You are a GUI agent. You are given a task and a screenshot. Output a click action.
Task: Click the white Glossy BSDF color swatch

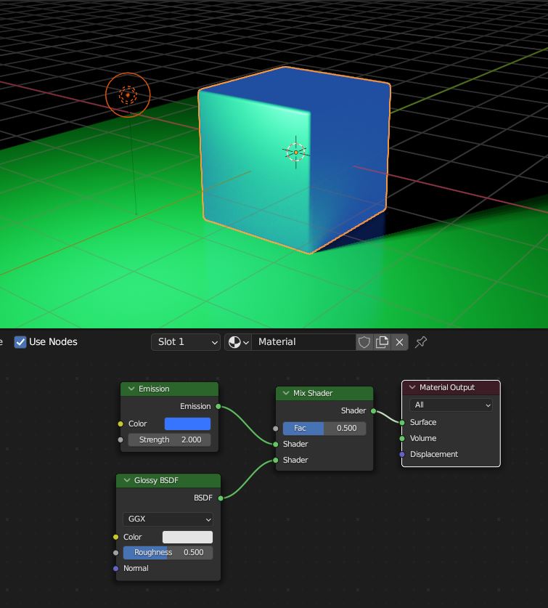[x=187, y=537]
